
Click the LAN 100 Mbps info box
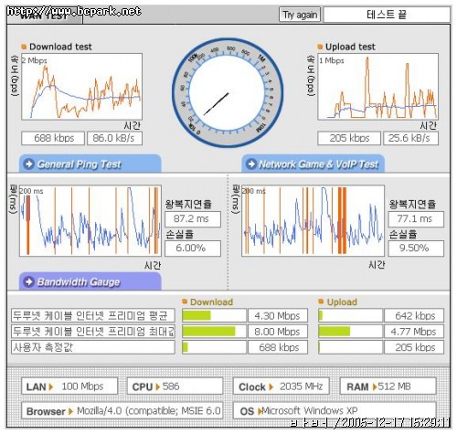coord(69,386)
